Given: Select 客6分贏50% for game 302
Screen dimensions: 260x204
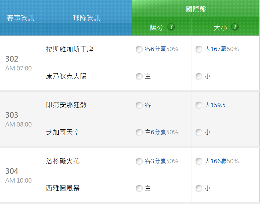Looking at the screenshot, I should click(x=139, y=49).
